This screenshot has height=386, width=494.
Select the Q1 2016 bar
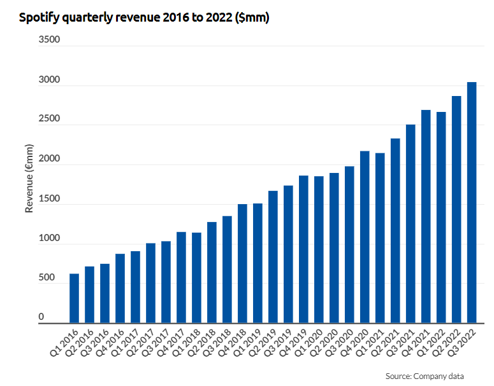click(74, 298)
